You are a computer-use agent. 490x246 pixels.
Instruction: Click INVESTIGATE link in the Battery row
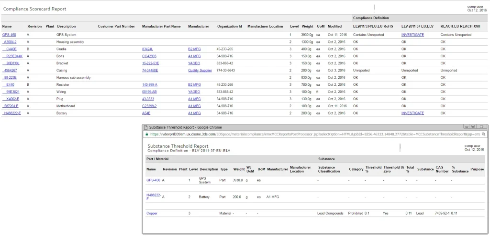pyautogui.click(x=412, y=113)
